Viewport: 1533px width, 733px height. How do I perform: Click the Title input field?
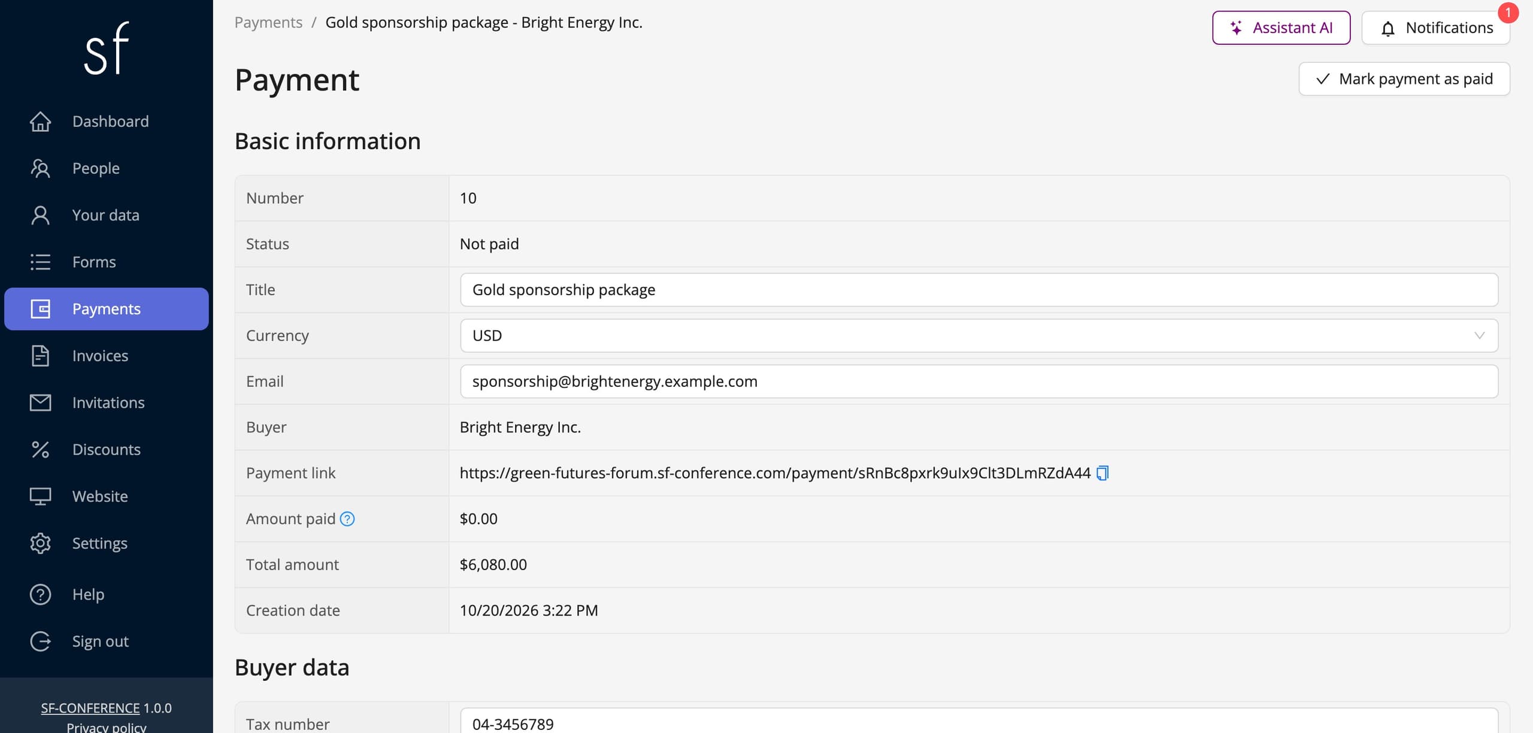point(978,290)
